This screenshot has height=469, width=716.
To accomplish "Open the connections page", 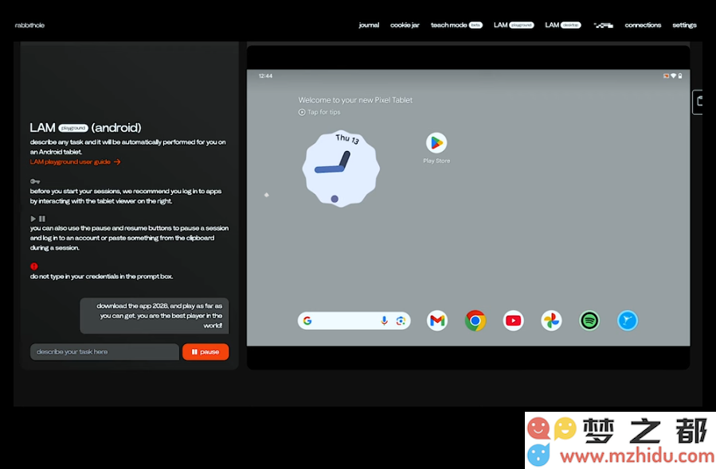I will 643,25.
